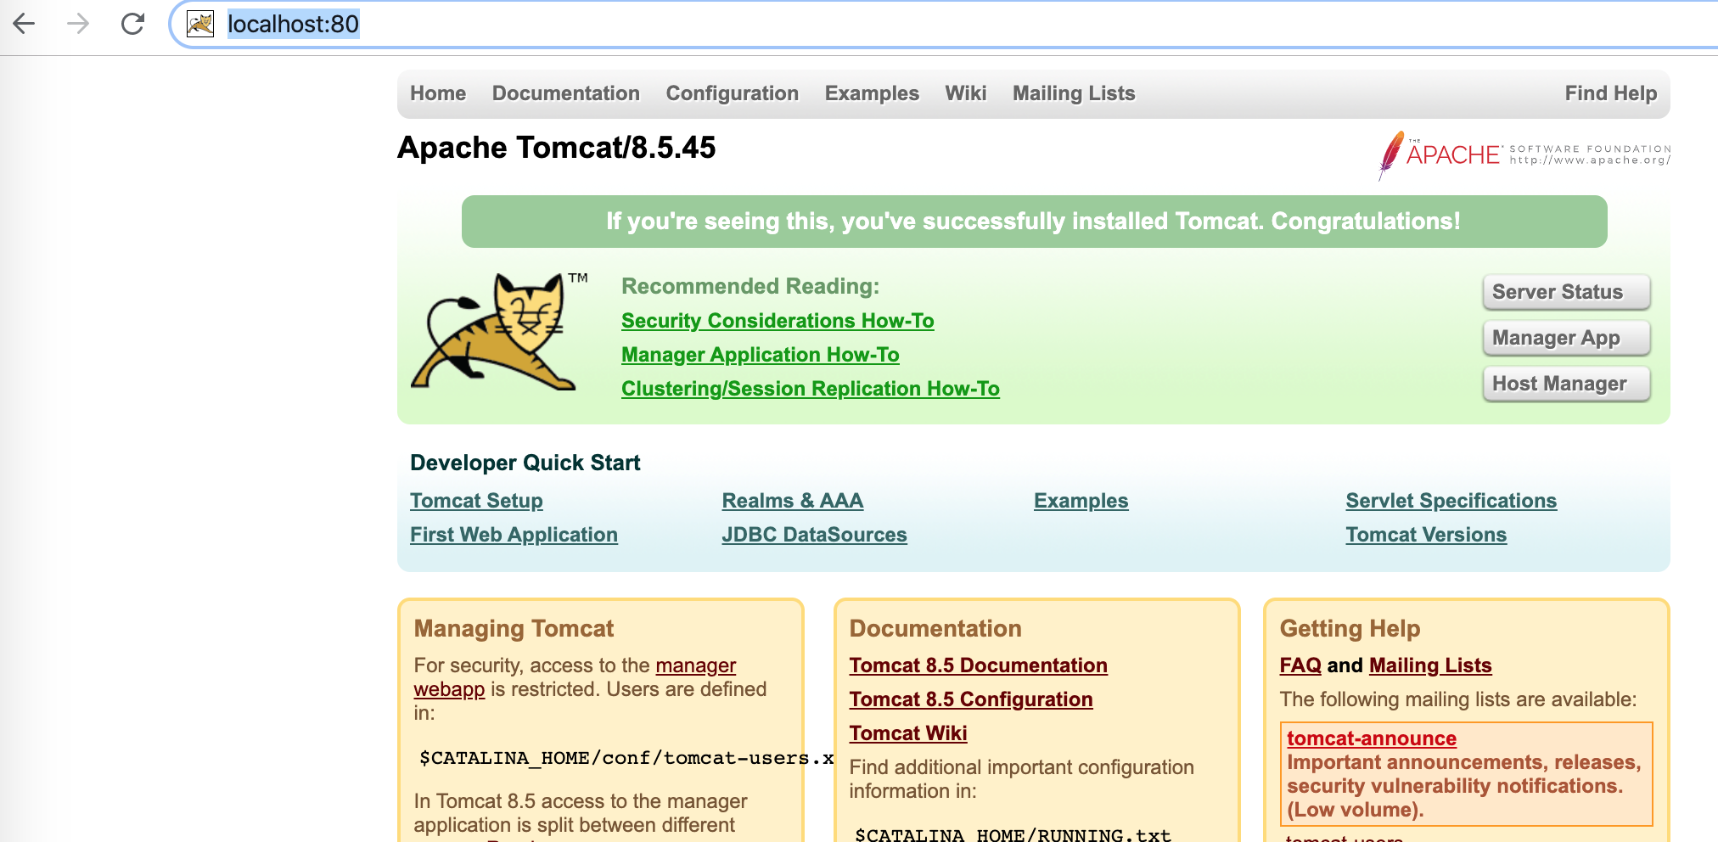The image size is (1718, 842).
Task: Open the Documentation nav item
Action: coord(566,93)
